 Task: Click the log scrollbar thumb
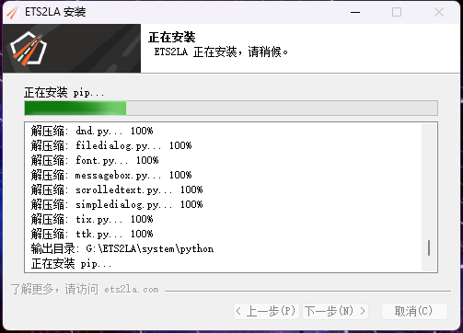pos(429,247)
